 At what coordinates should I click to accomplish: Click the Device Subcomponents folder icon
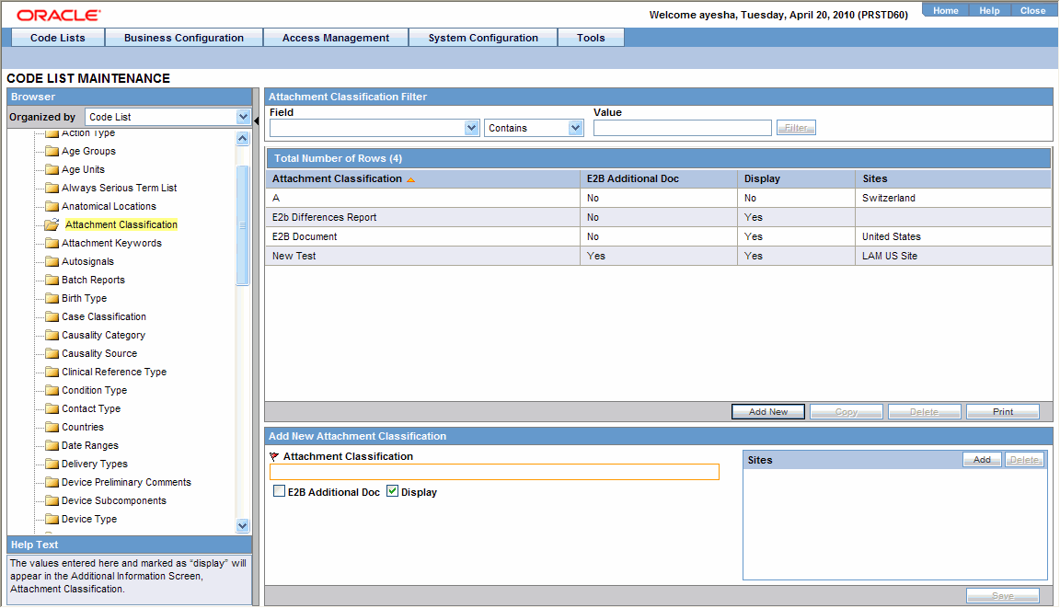(52, 500)
